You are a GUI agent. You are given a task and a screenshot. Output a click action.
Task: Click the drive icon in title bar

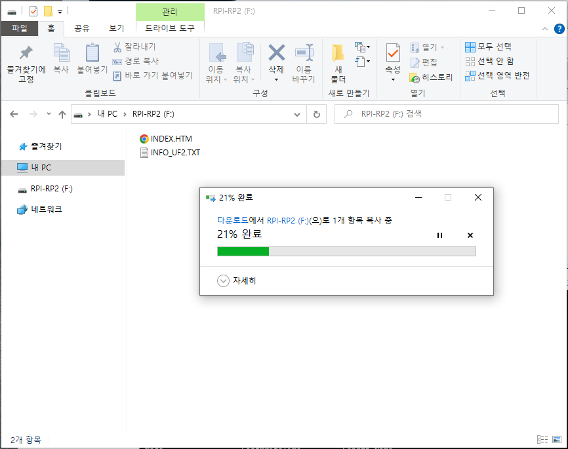click(x=12, y=12)
